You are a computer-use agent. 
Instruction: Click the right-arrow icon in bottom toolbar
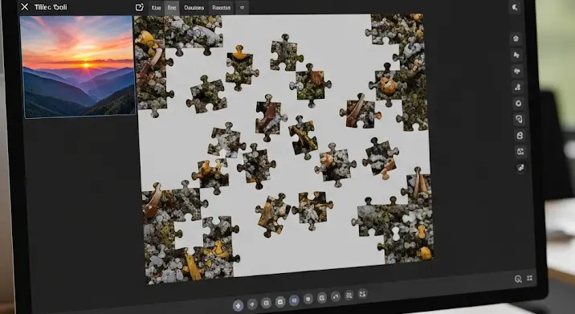point(252,304)
